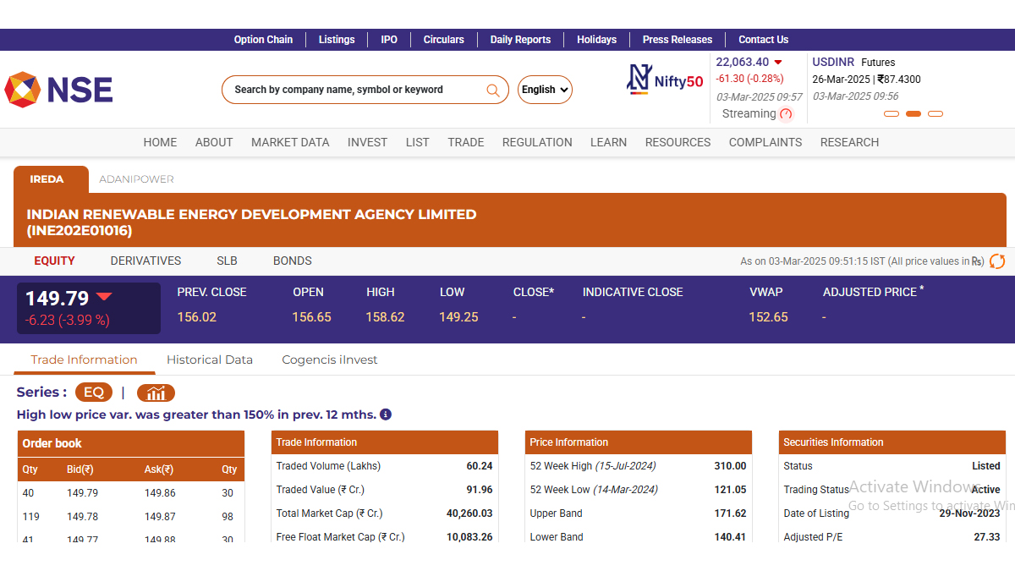Click the Upper Band value 171.62
Viewport: 1015px width, 571px height.
pos(731,513)
